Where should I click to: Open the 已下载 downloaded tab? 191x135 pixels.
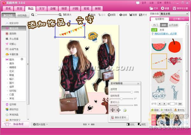point(179,19)
